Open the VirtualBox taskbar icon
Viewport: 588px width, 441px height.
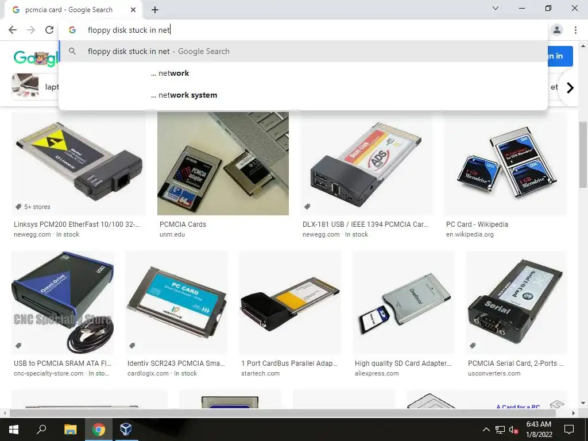126,430
